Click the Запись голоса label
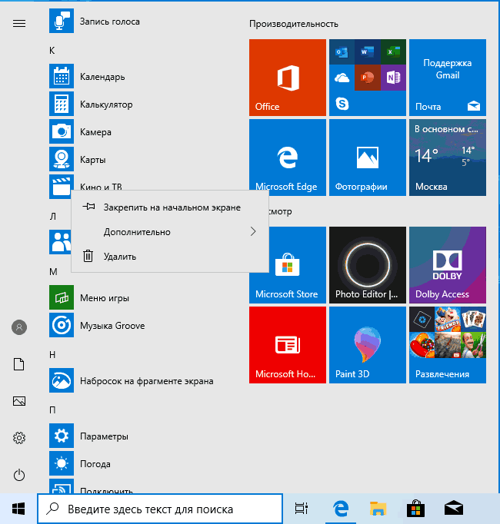The height and width of the screenshot is (524, 500). (x=109, y=22)
